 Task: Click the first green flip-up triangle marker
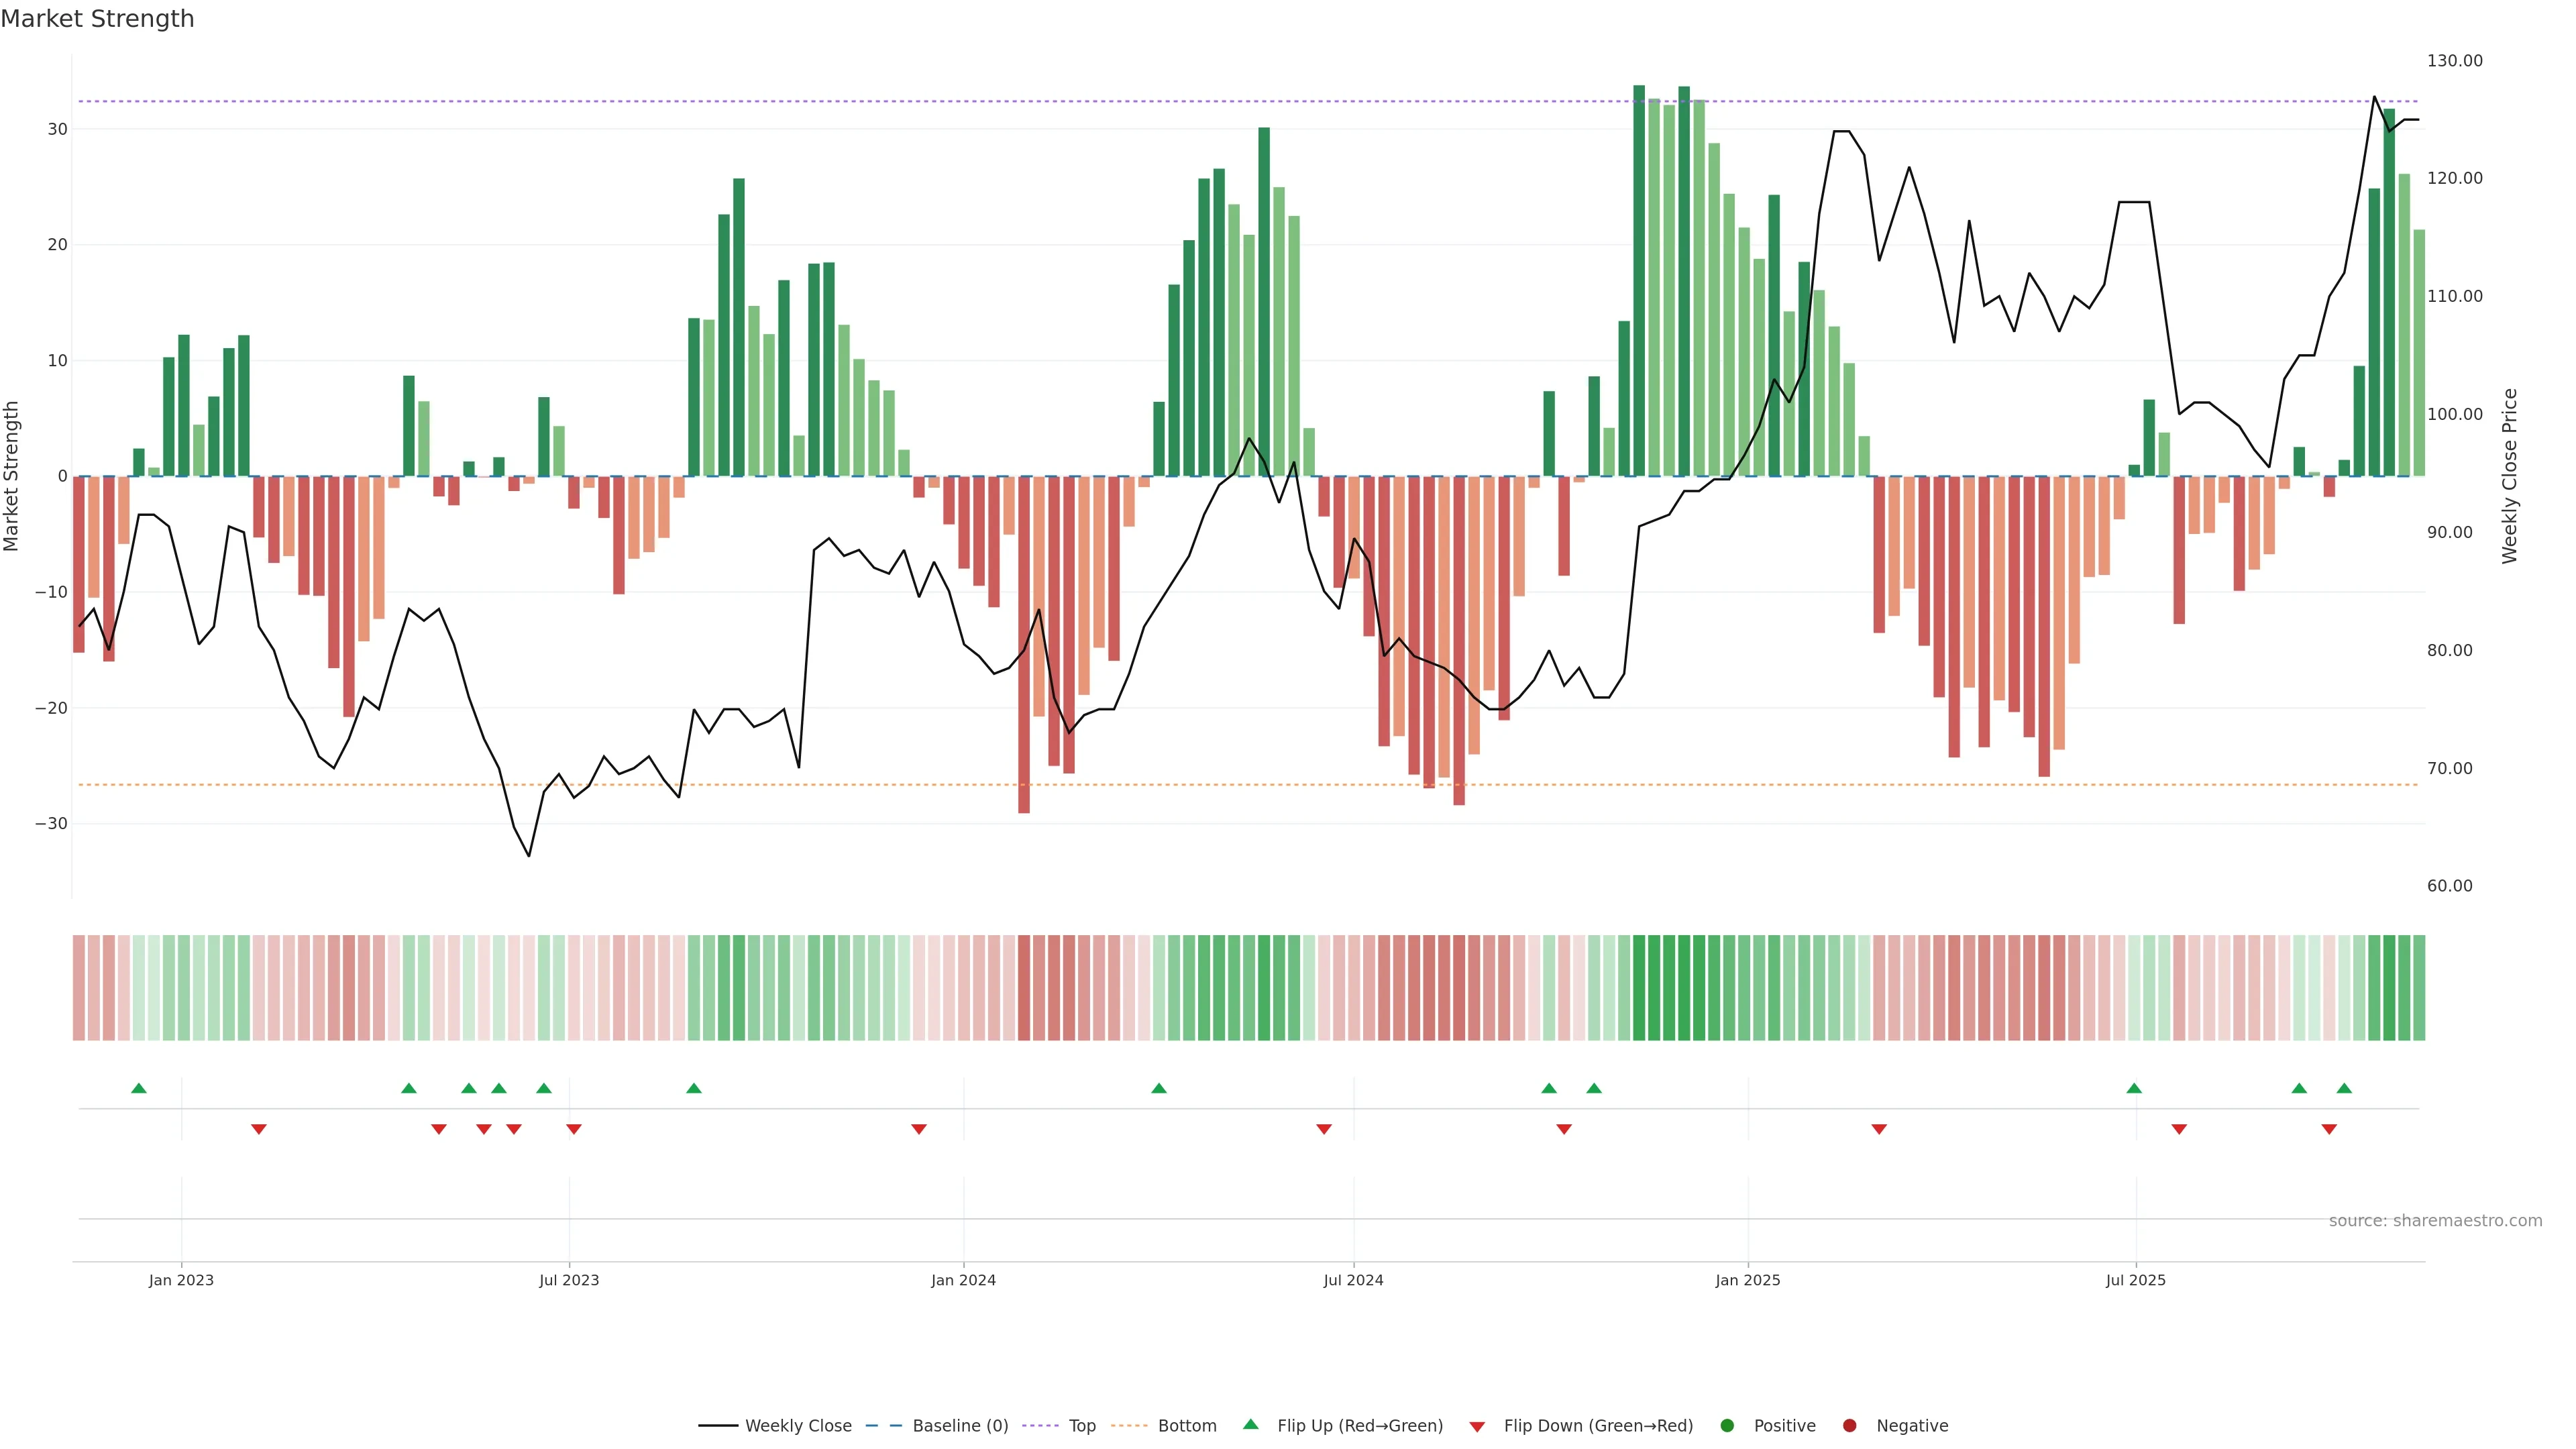pos(139,1088)
